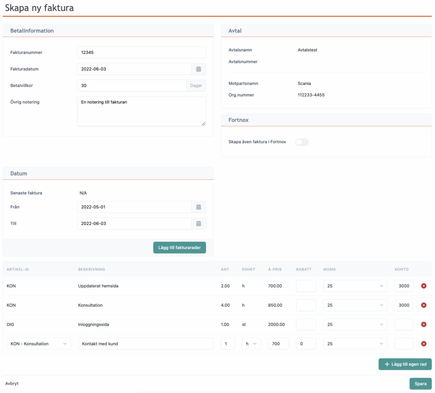The height and width of the screenshot is (393, 435).
Task: Focus the Övrig notering text area
Action: [x=141, y=111]
